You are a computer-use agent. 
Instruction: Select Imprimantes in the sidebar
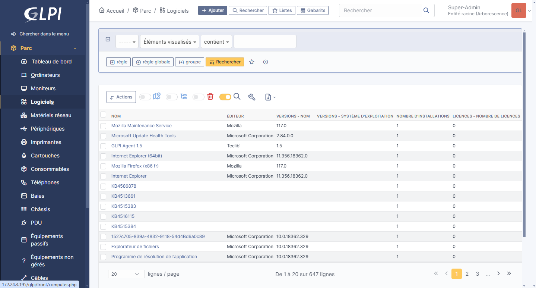46,142
